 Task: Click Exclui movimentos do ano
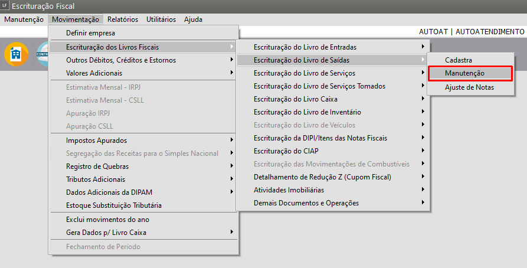tap(107, 219)
